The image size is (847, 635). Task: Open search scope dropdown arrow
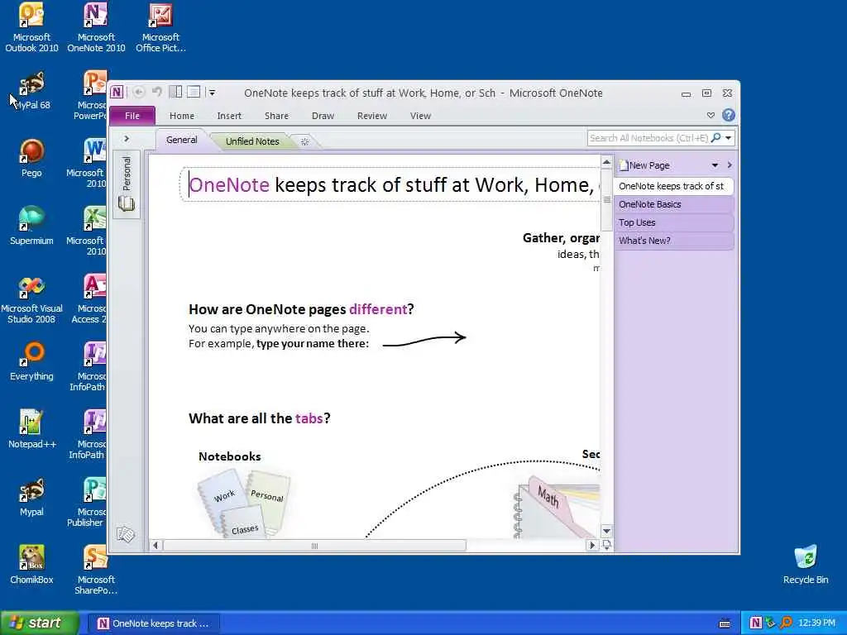[x=729, y=138]
